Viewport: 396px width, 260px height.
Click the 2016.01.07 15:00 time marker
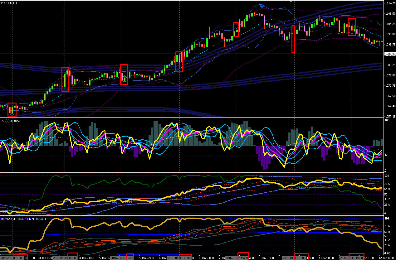(237, 258)
